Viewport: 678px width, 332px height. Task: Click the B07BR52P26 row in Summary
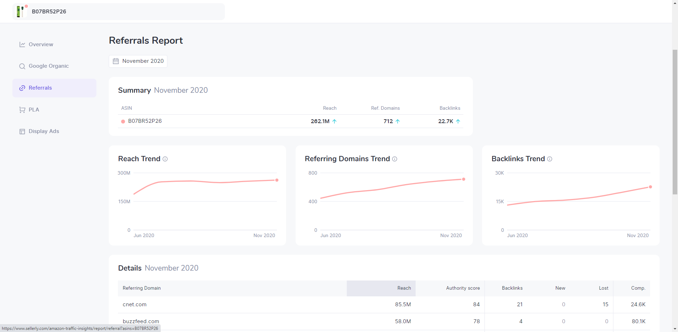(x=291, y=121)
